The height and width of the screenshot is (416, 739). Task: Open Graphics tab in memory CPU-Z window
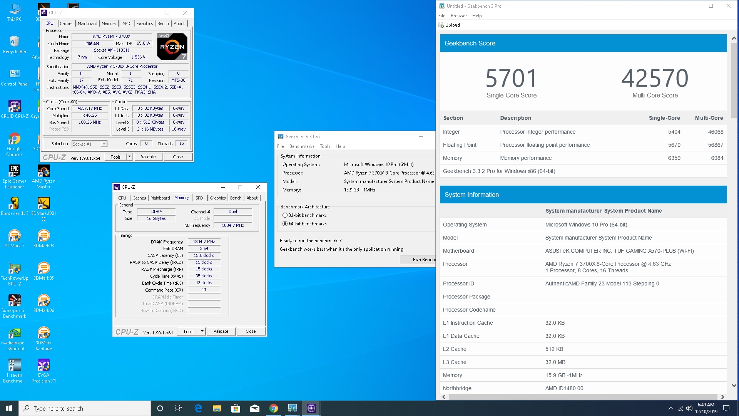[217, 198]
